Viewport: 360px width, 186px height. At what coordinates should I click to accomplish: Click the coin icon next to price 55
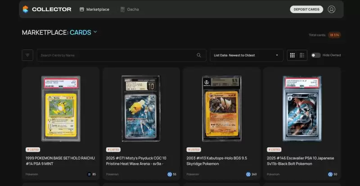click(170, 174)
